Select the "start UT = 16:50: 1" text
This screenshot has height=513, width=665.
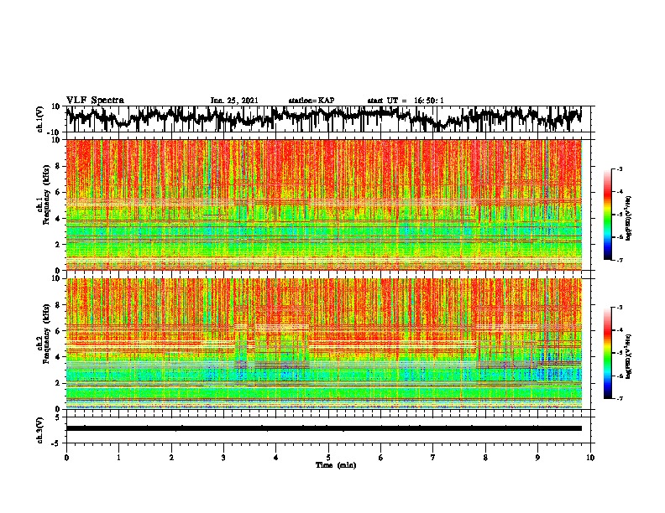click(x=406, y=101)
